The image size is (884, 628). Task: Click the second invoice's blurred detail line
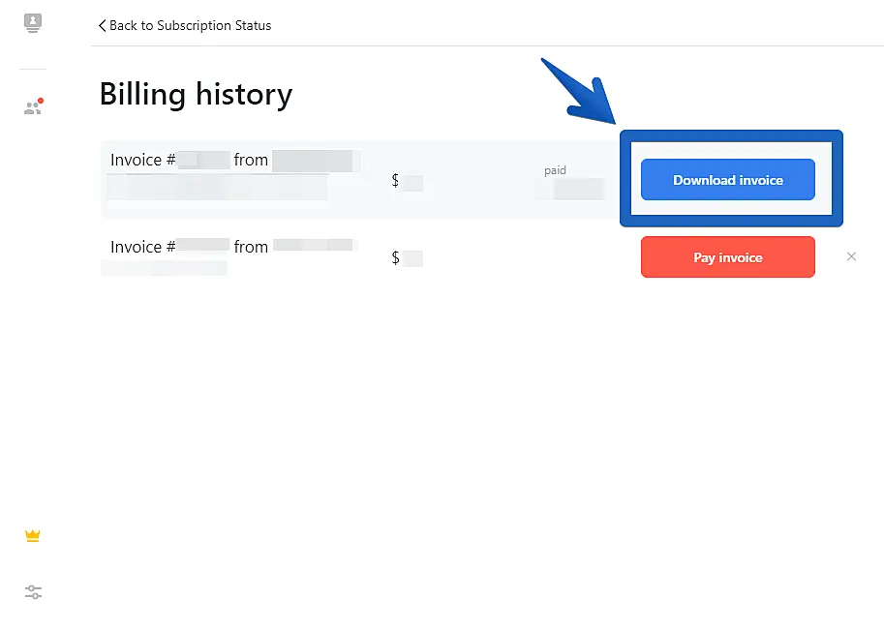(x=165, y=268)
